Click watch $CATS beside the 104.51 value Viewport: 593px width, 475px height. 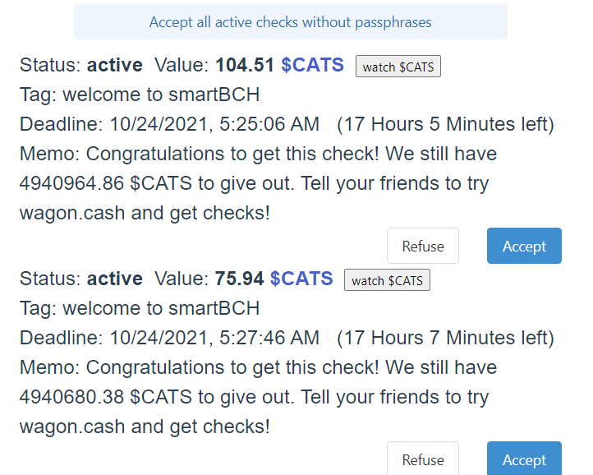(x=398, y=67)
